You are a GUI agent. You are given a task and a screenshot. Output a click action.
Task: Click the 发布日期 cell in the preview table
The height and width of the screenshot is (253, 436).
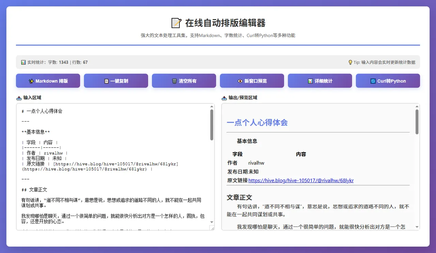coord(237,172)
